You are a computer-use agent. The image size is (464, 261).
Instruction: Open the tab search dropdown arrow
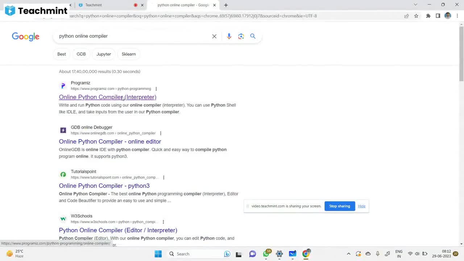coord(415,5)
